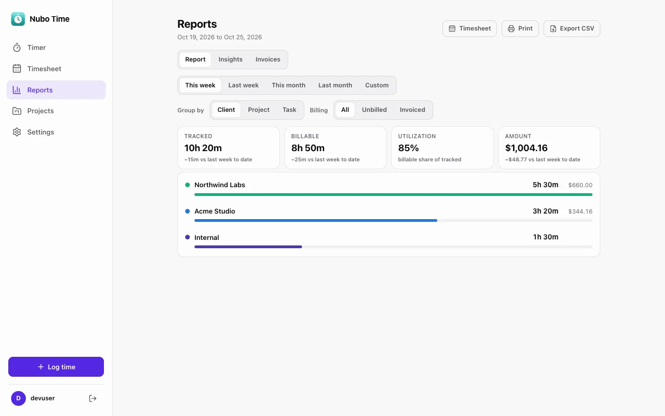The height and width of the screenshot is (416, 665).
Task: Click the purple dot beside Internal
Action: click(187, 237)
